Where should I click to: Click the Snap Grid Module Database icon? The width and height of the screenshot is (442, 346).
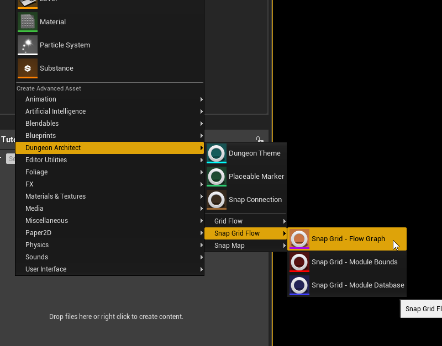tap(299, 285)
